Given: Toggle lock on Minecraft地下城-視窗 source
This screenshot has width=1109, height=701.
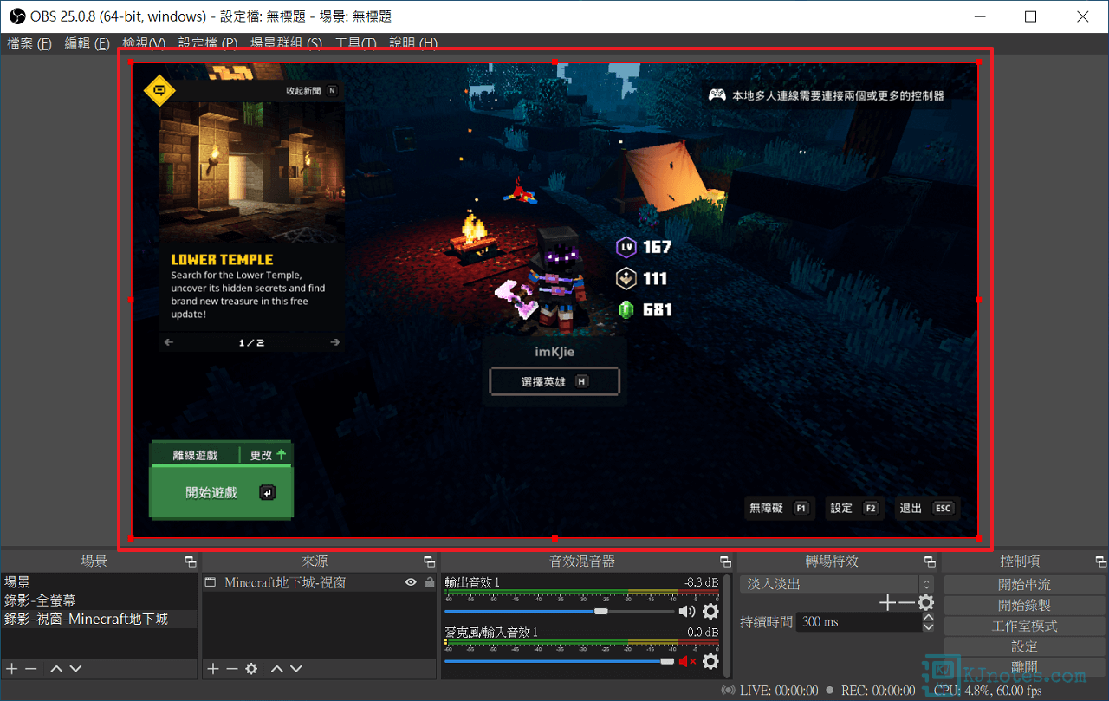Looking at the screenshot, I should tap(429, 583).
